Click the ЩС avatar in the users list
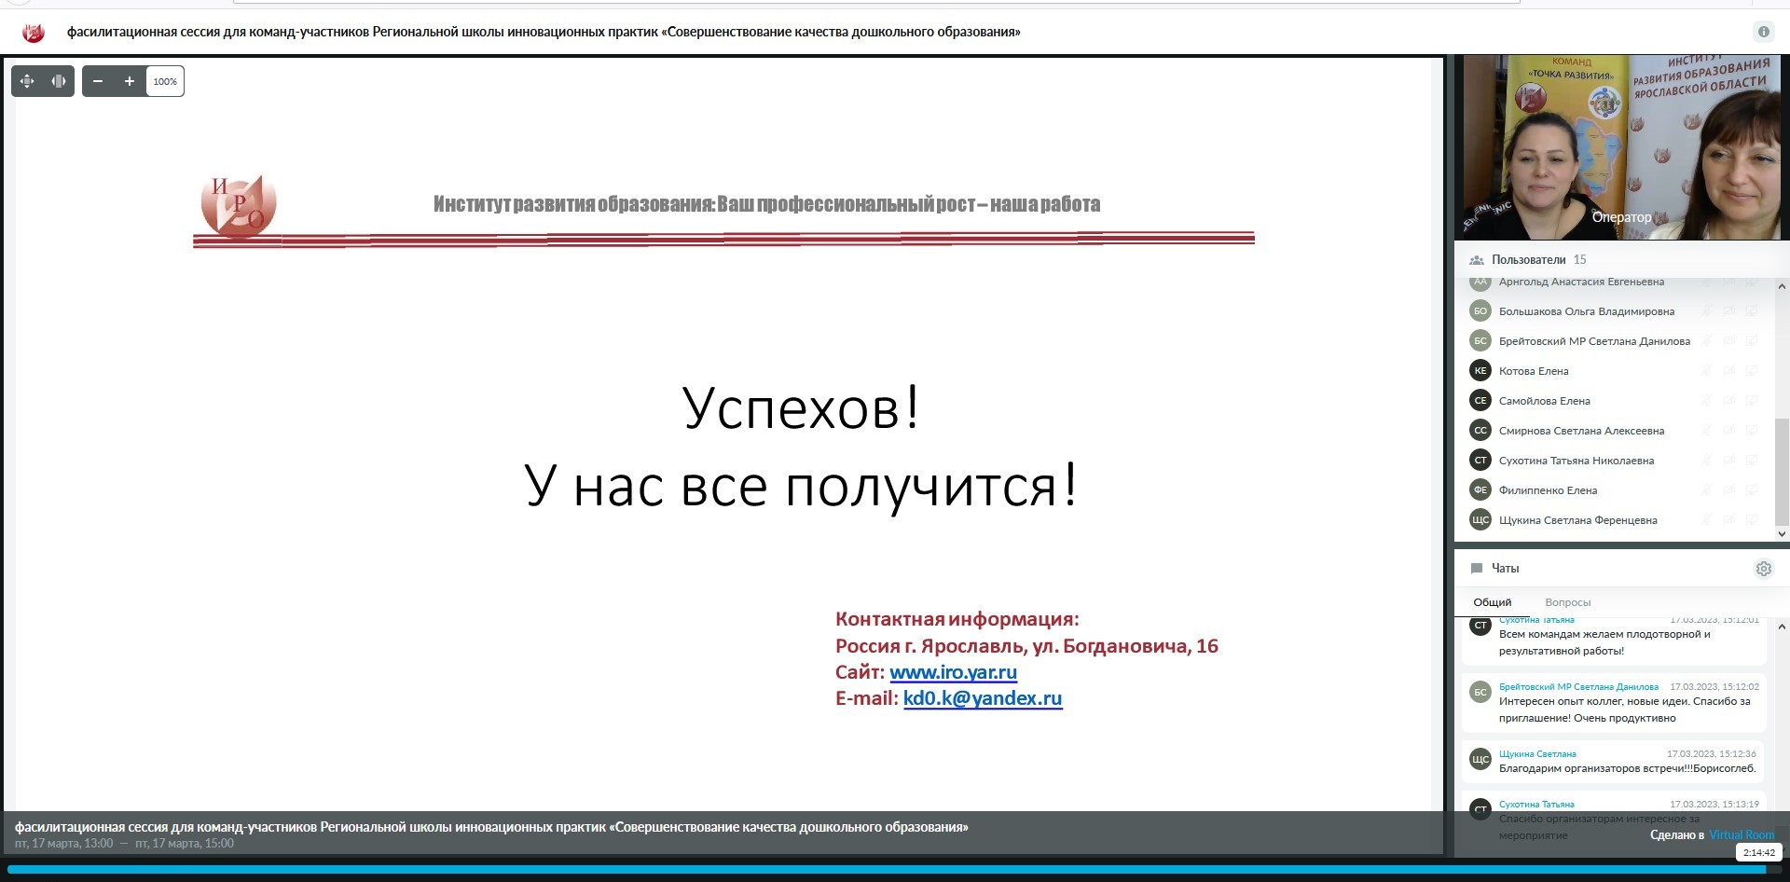Viewport: 1790px width, 882px height. click(x=1480, y=519)
